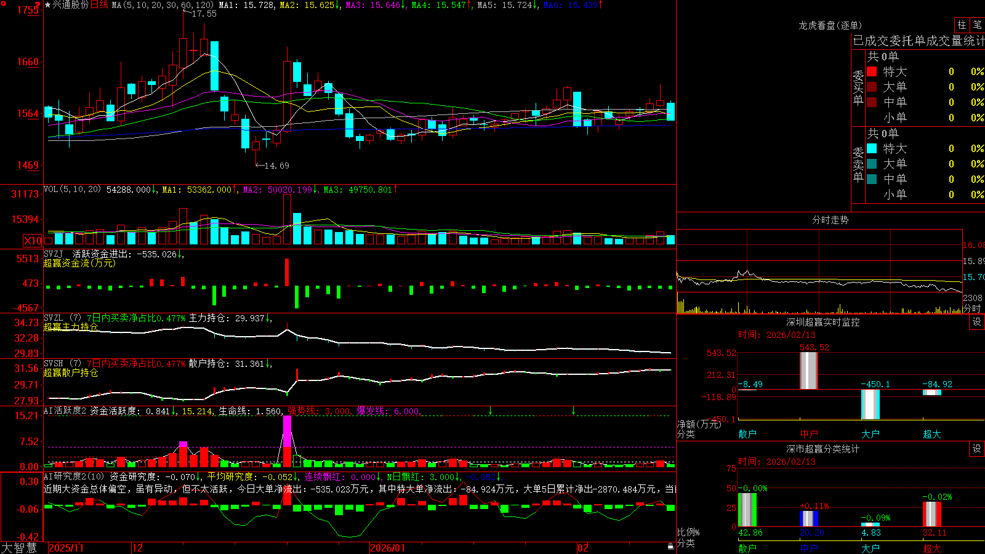The image size is (985, 554).
Task: Switch order view to 柱 mode
Action: pos(962,25)
